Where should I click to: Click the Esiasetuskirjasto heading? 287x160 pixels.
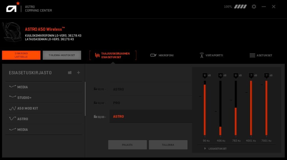point(30,73)
